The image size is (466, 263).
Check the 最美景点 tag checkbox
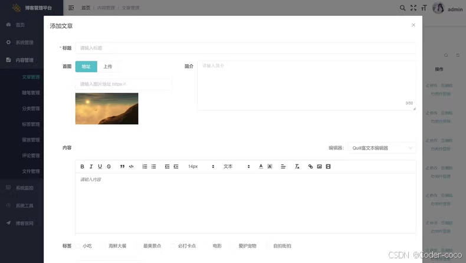138,246
